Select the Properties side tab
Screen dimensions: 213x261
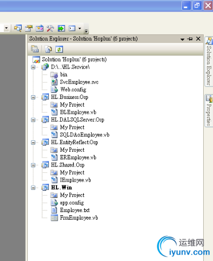click(209, 110)
